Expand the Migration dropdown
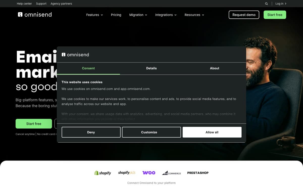Viewport: 303px width, 189px height. point(138,15)
